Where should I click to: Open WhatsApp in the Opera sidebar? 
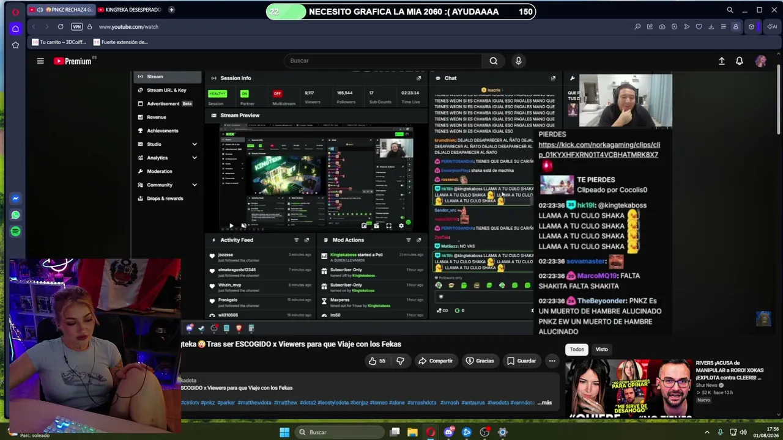[x=15, y=215]
